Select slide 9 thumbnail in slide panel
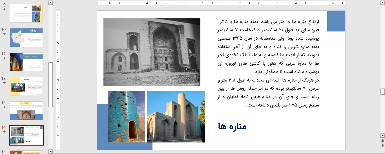The image size is (385, 154). (26, 13)
